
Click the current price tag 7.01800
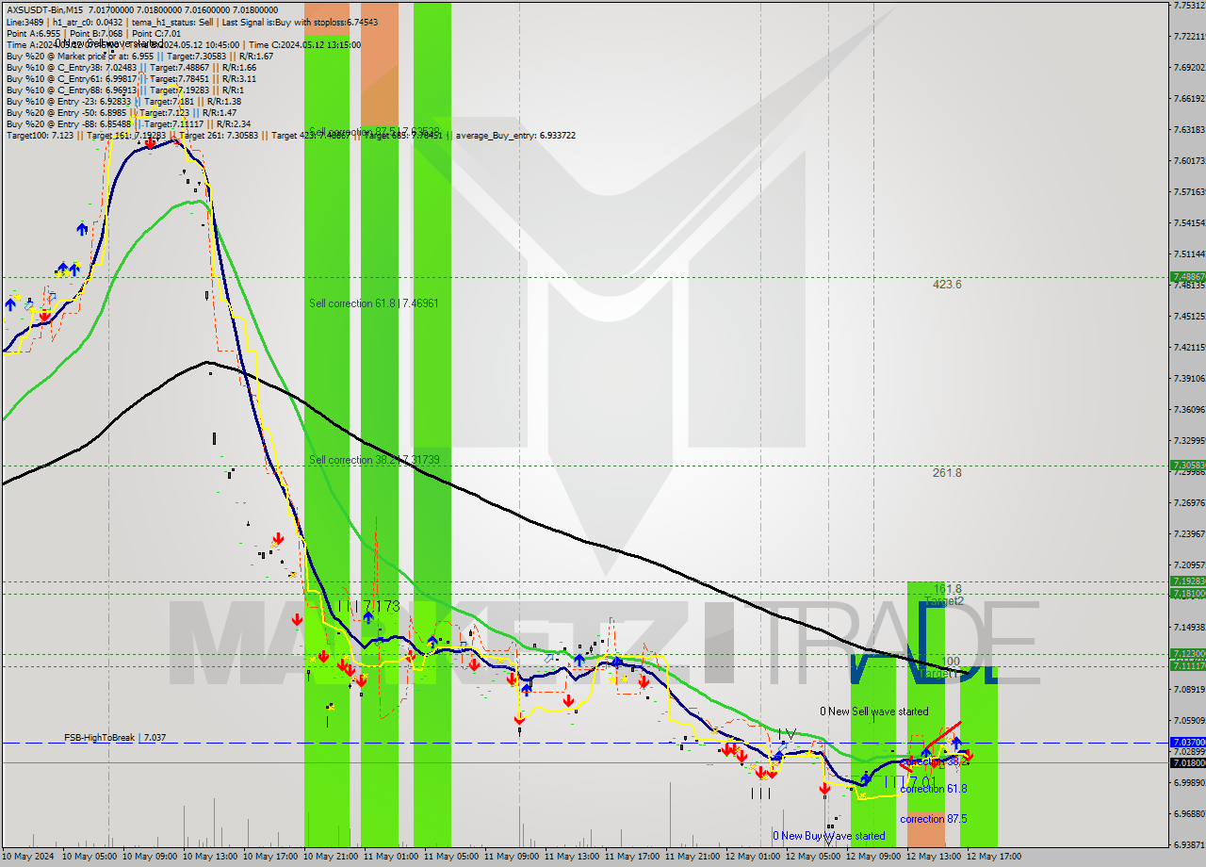tap(1186, 762)
